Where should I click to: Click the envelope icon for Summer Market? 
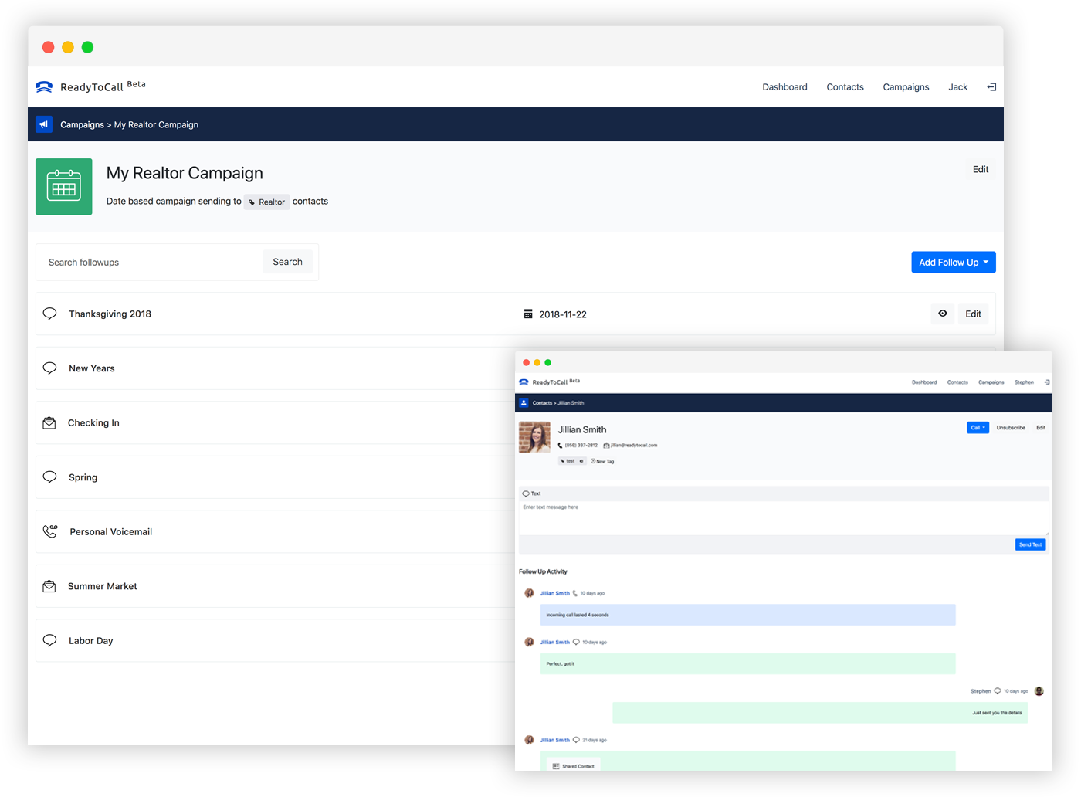click(x=49, y=586)
